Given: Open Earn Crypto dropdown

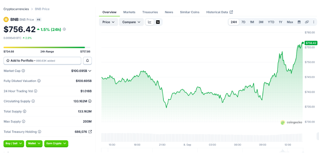Looking at the screenshot, I should coord(56,143).
